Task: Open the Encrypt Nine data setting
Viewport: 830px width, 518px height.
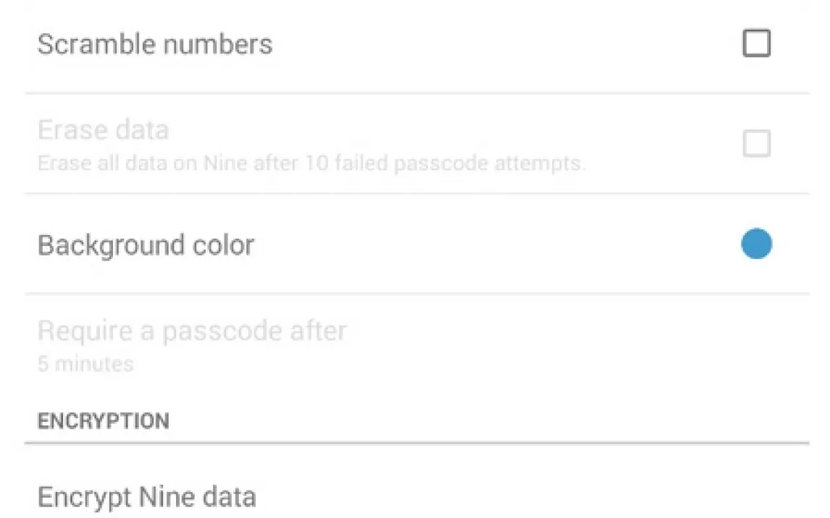Action: point(146,497)
